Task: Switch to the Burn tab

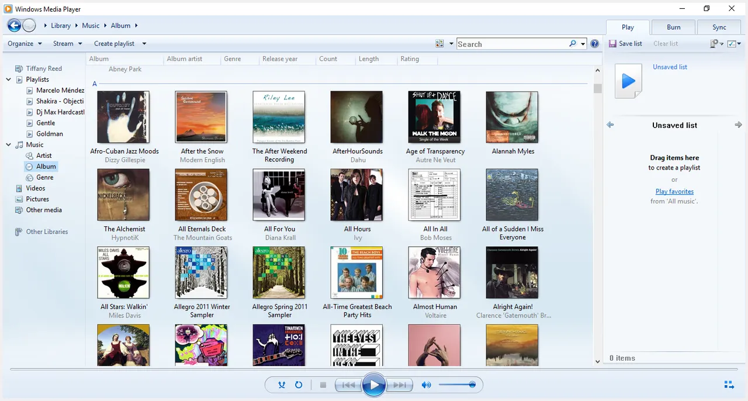Action: 674,27
